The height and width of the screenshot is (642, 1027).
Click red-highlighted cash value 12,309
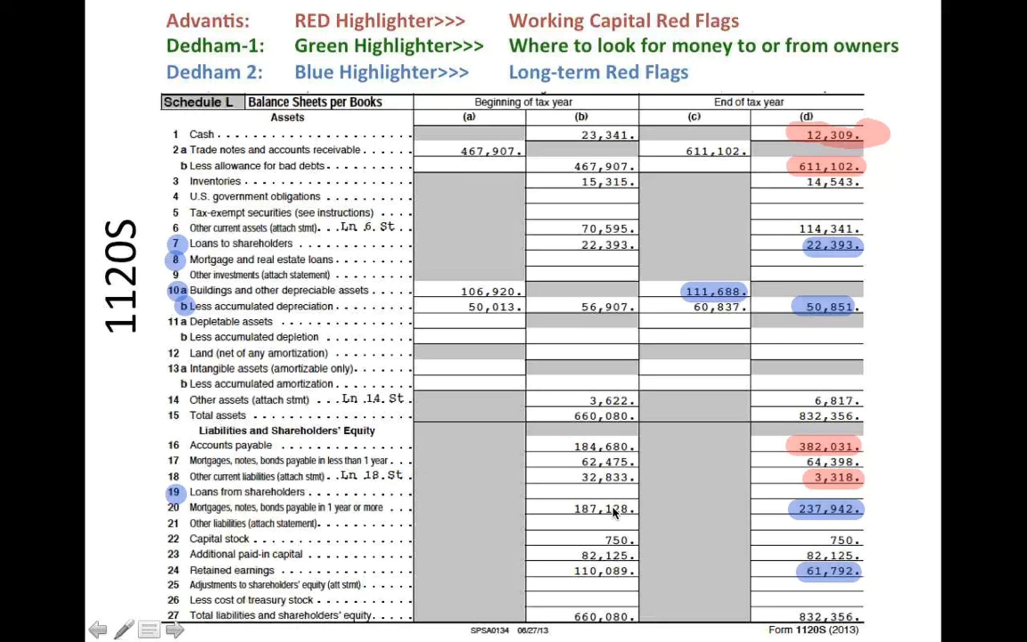click(x=832, y=135)
